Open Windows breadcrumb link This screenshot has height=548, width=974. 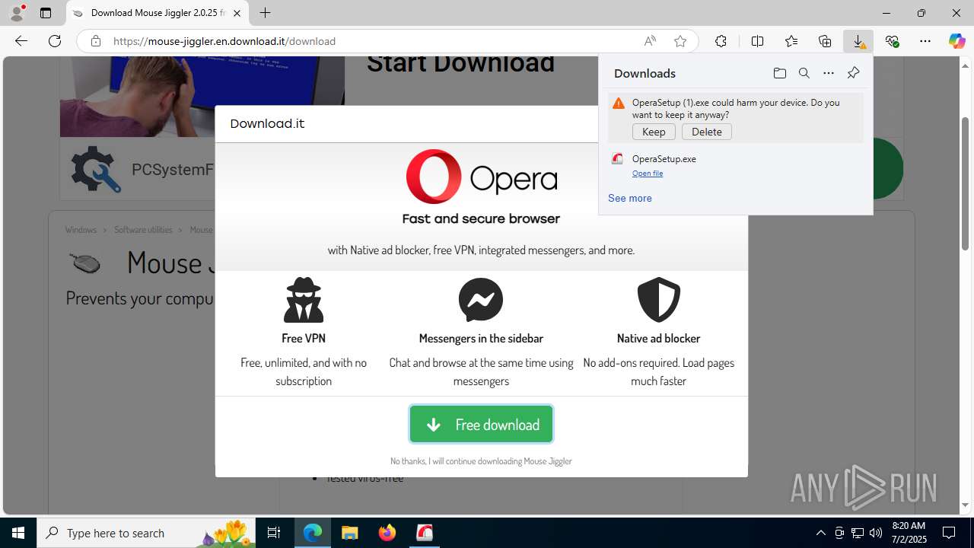81,230
